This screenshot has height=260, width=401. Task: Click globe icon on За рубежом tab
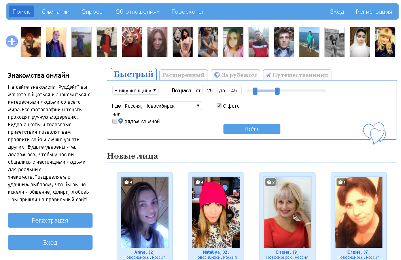217,75
